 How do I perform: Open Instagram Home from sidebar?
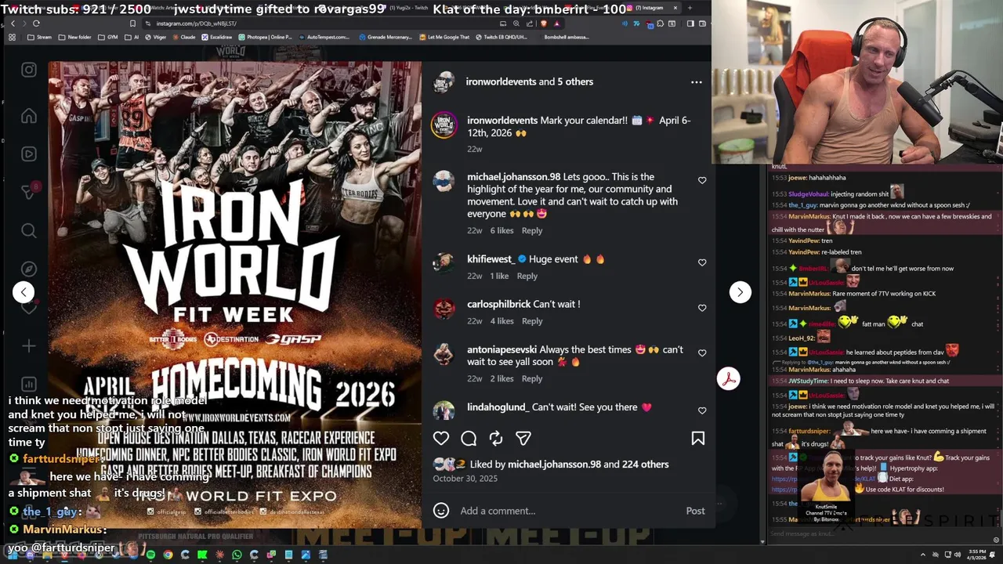click(x=29, y=117)
